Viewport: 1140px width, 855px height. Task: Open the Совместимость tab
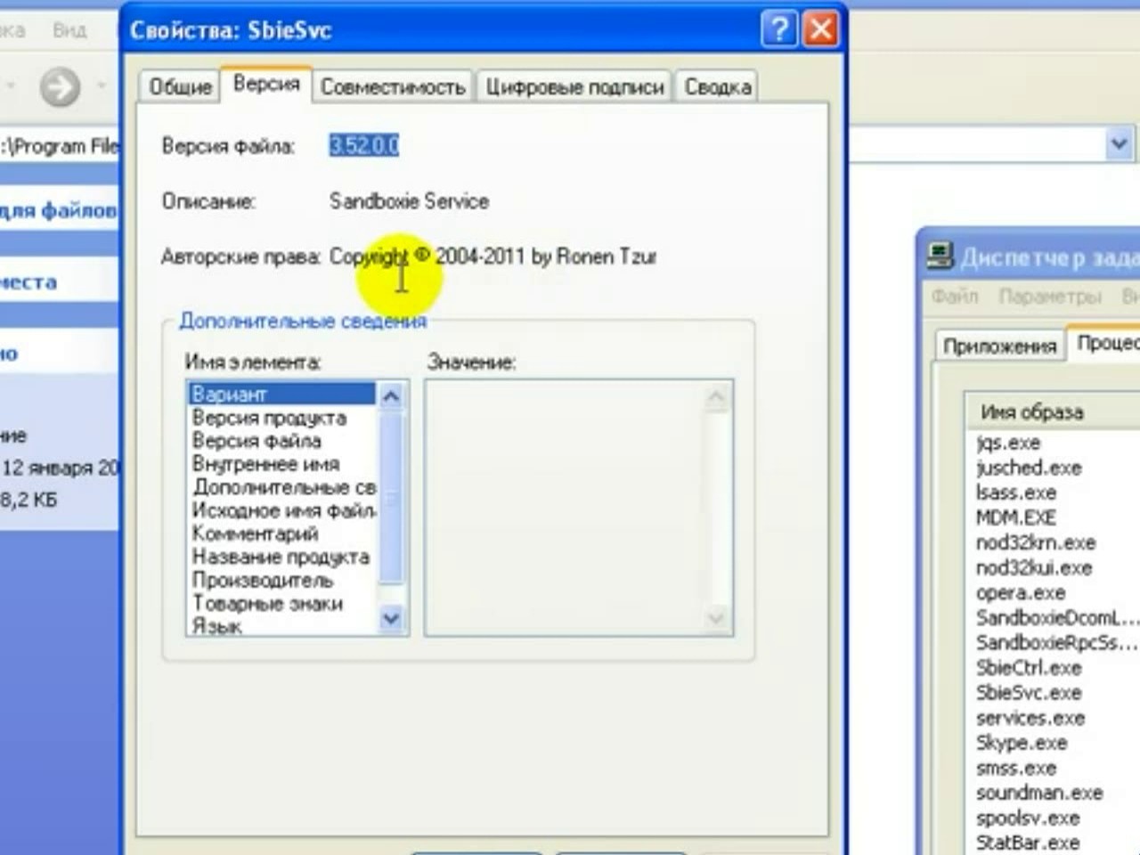pos(393,87)
